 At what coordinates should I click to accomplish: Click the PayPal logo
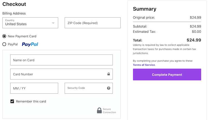30,44
